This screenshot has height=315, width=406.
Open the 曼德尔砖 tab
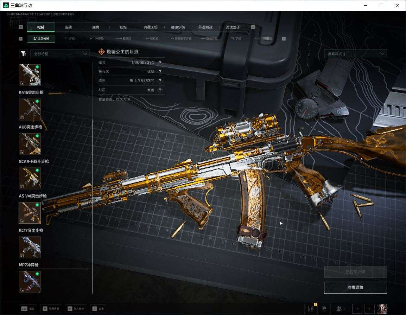178,27
